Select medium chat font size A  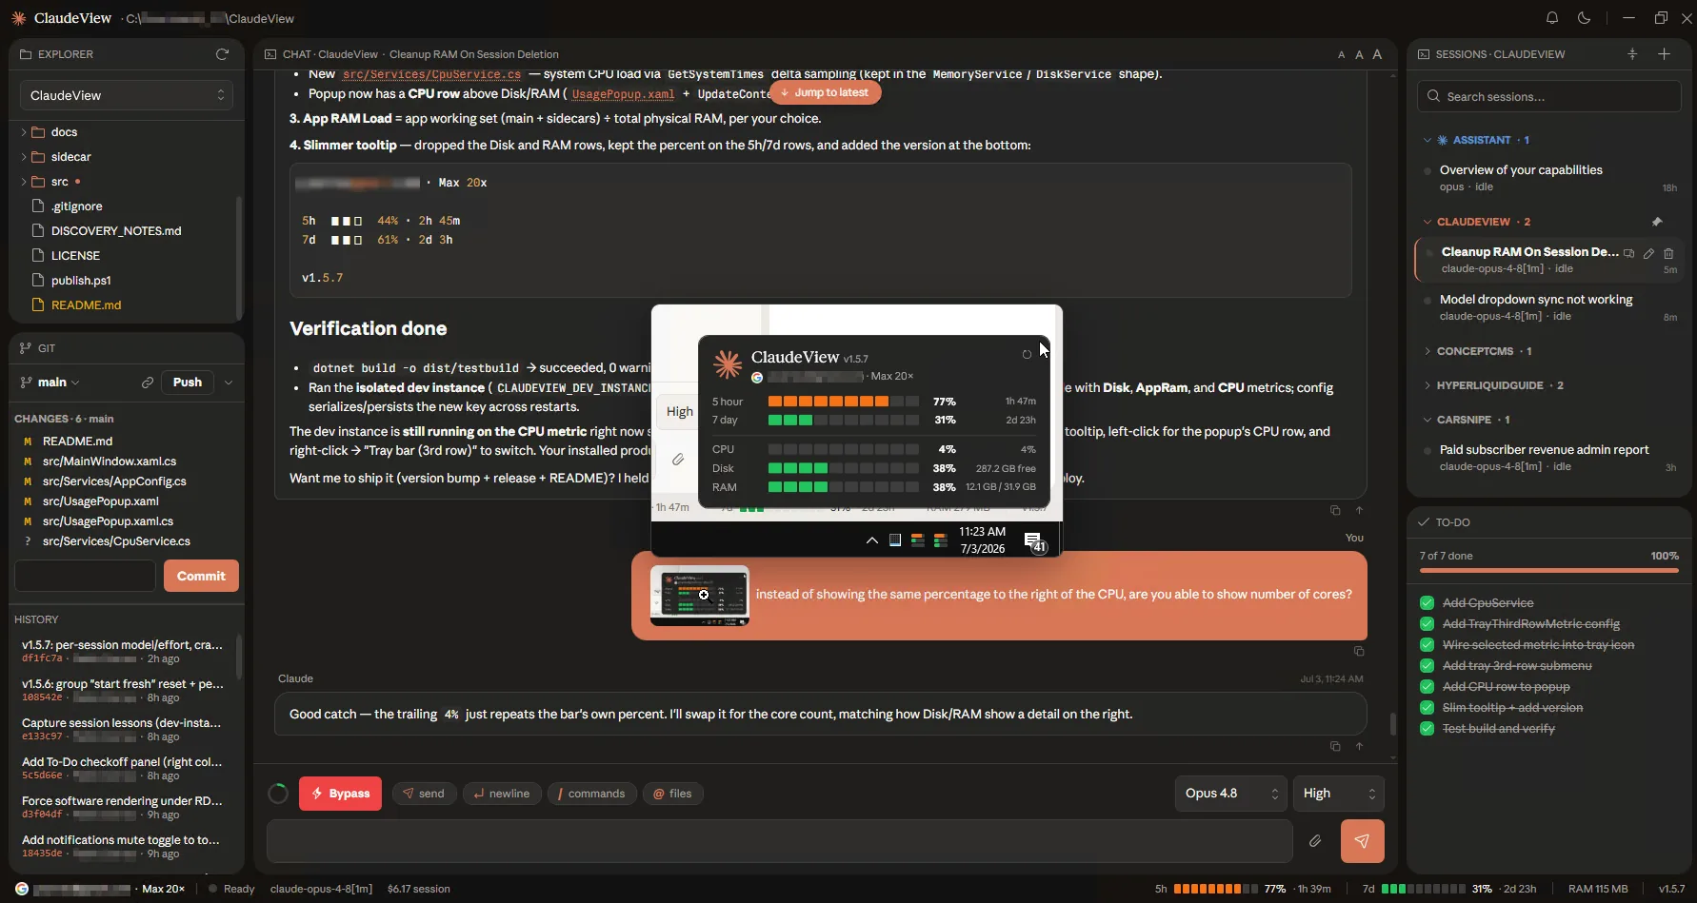click(x=1359, y=55)
